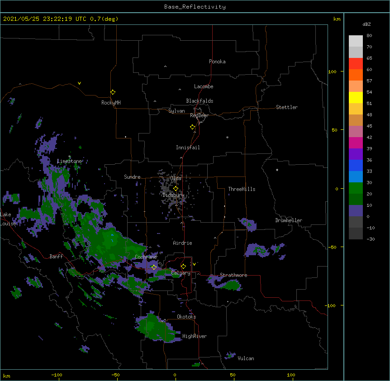Screen dimensions: 390x381
Task: Click the Olds town label
Action: pyautogui.click(x=176, y=178)
